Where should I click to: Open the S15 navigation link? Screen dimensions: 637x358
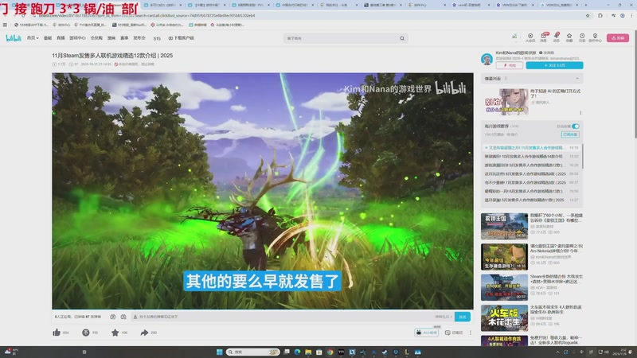pos(157,38)
